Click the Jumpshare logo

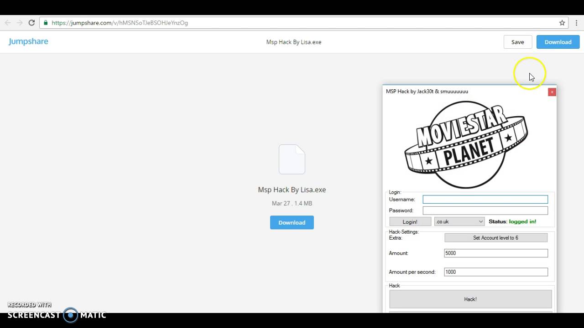click(28, 41)
